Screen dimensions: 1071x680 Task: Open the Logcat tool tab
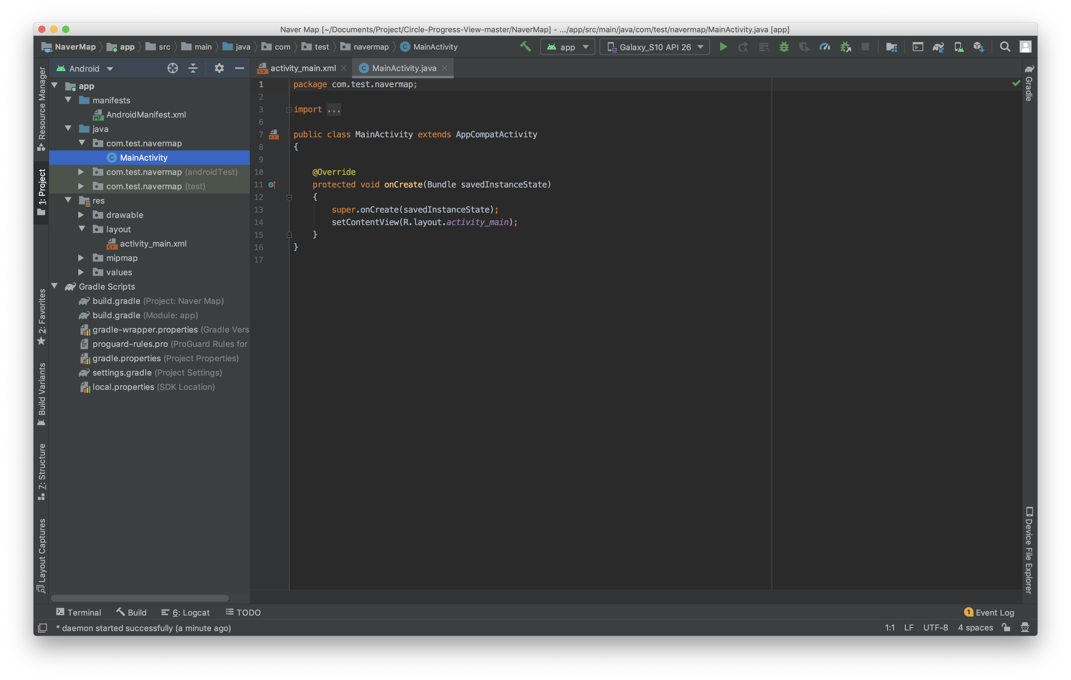coord(186,613)
